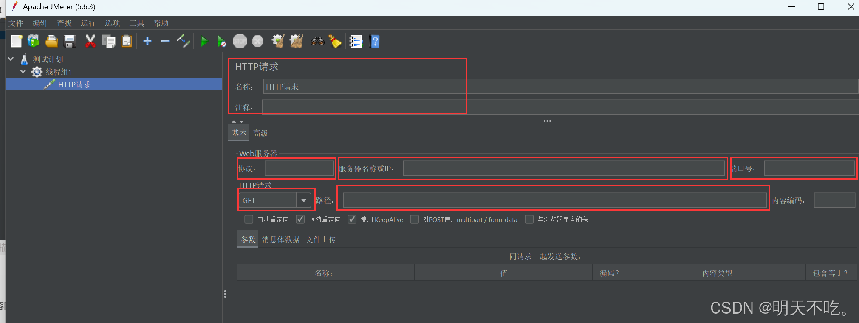
Task: Click the Stop test icon
Action: click(240, 41)
